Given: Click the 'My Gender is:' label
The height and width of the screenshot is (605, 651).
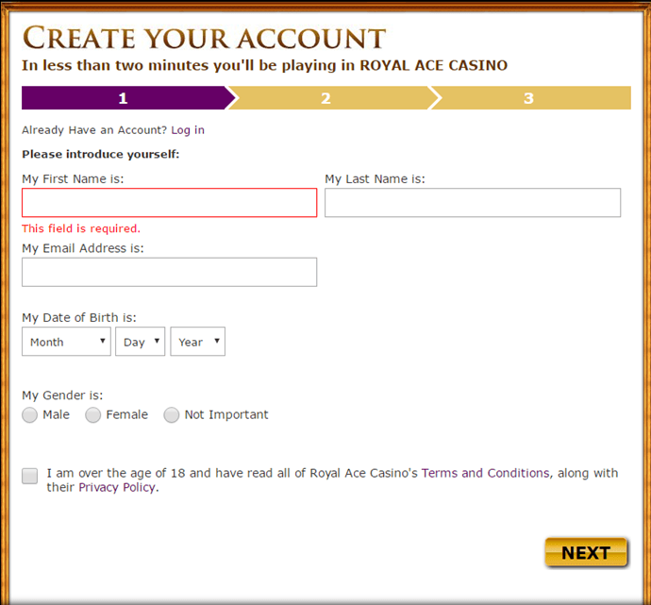Looking at the screenshot, I should point(62,395).
